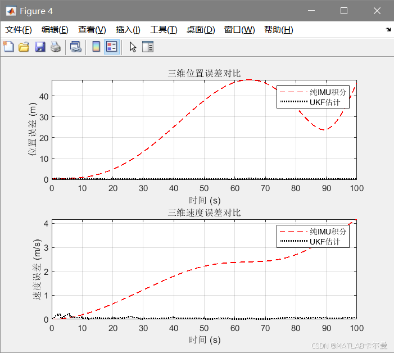This screenshot has height=353, width=394.
Task: Open the 查看(V) menu
Action: coord(92,30)
